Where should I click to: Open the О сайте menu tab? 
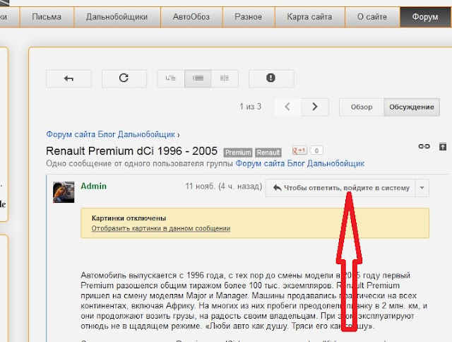point(372,17)
